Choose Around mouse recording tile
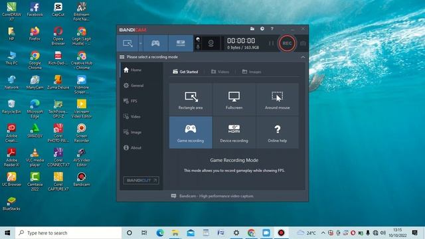 (x=278, y=100)
